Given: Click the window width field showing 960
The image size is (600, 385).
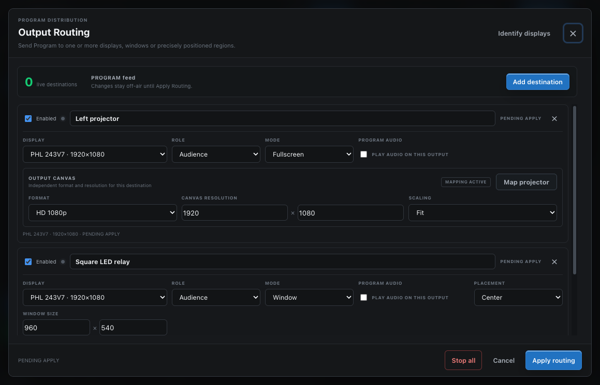Looking at the screenshot, I should click(x=56, y=328).
